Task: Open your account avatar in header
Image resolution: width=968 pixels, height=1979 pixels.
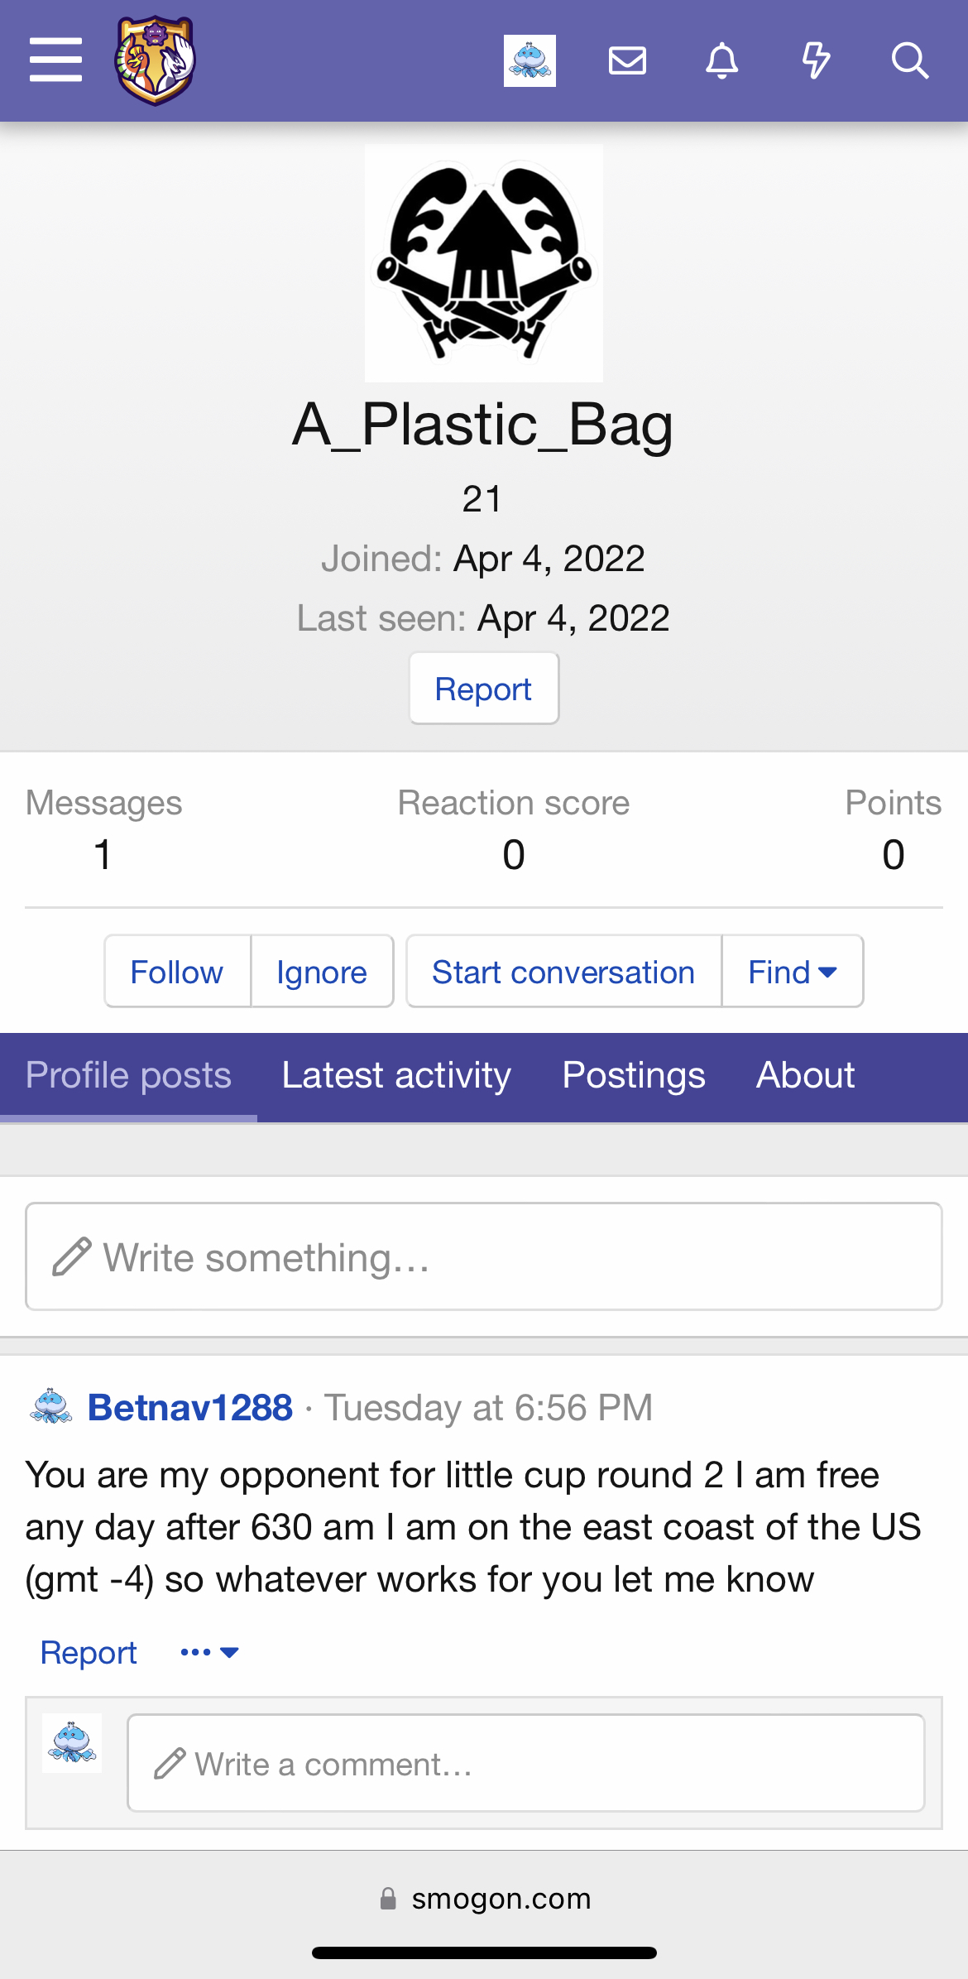Action: tap(530, 60)
